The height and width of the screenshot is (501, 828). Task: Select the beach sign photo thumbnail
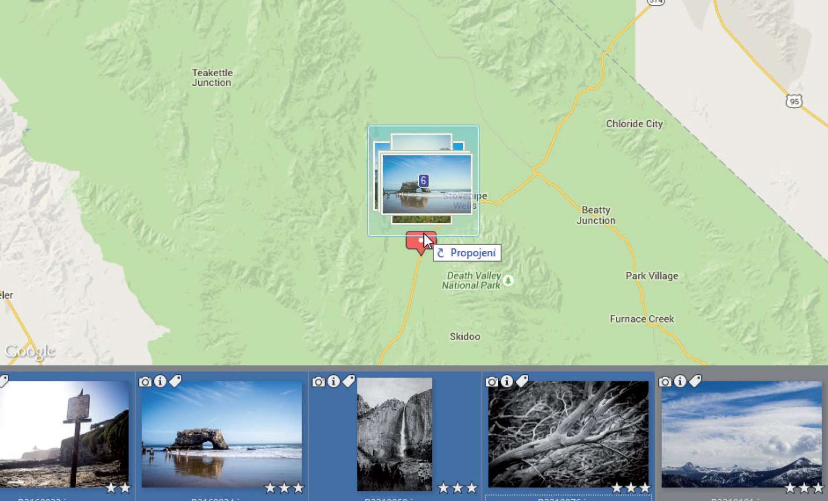[x=64, y=434]
